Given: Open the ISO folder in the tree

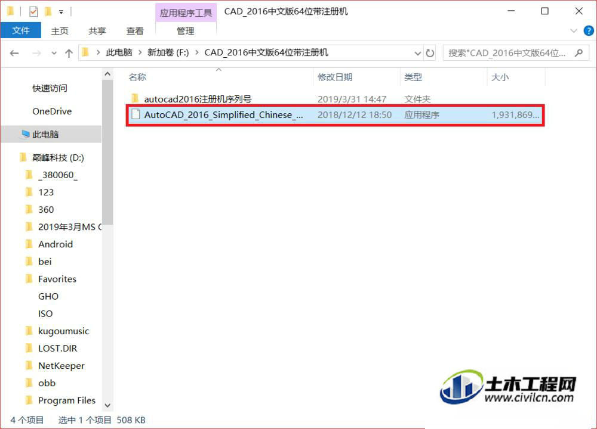Looking at the screenshot, I should 46,314.
